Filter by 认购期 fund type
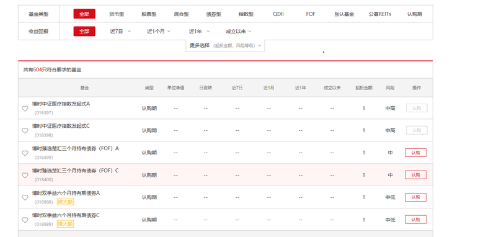The width and height of the screenshot is (496, 237). (415, 14)
